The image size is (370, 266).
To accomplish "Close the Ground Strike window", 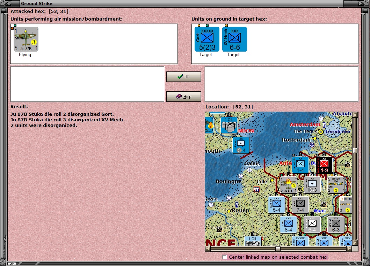I will [360, 3].
